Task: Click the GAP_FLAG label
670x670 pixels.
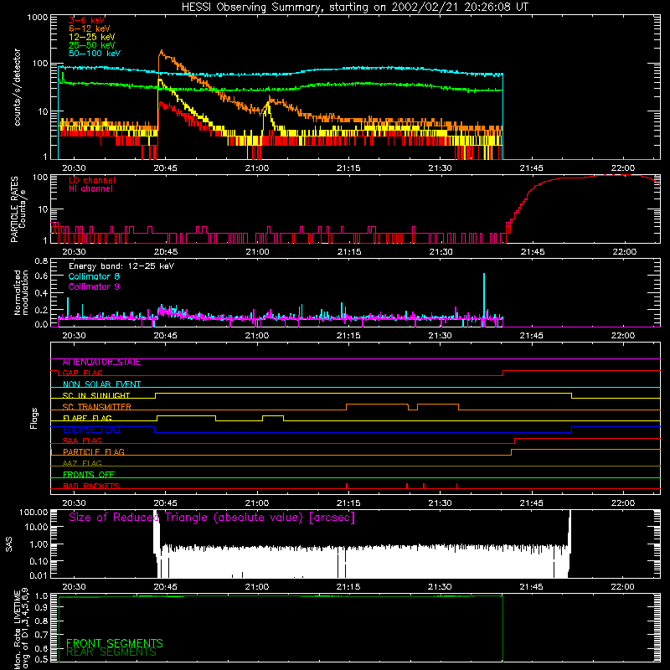Action: [82, 373]
